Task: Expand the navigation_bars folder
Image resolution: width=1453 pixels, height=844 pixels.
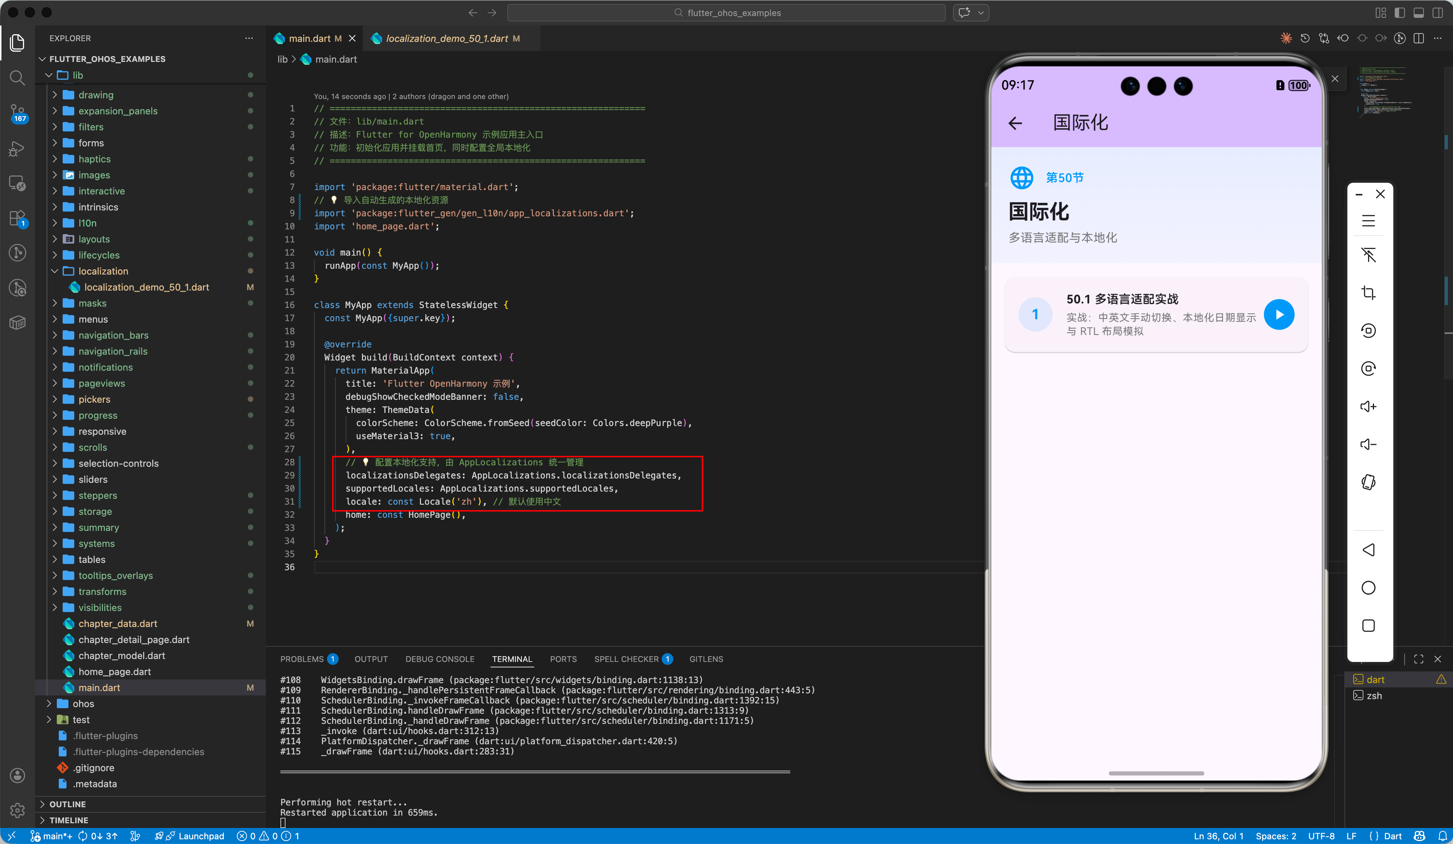Action: 113,335
